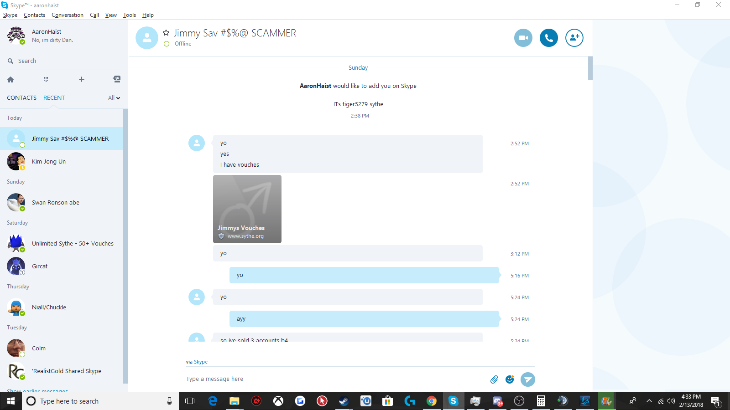Send the message with send button
Image resolution: width=730 pixels, height=410 pixels.
point(528,379)
